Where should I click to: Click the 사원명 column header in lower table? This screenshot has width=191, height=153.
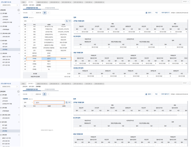49,106
